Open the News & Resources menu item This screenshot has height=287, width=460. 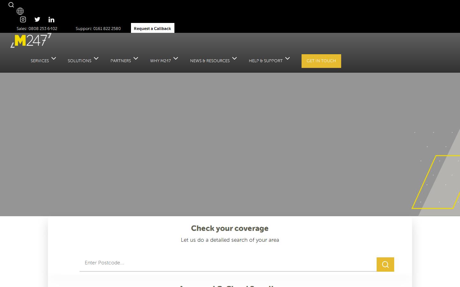(x=210, y=61)
